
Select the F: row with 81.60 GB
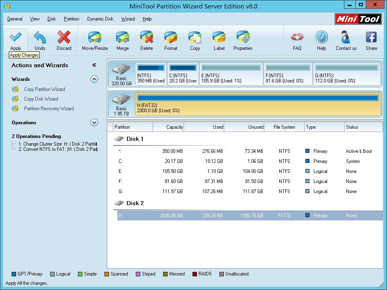(250, 181)
